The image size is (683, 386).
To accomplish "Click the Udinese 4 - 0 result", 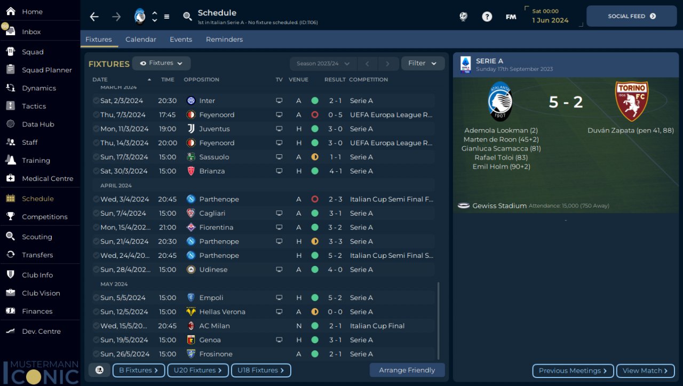I will pos(336,270).
